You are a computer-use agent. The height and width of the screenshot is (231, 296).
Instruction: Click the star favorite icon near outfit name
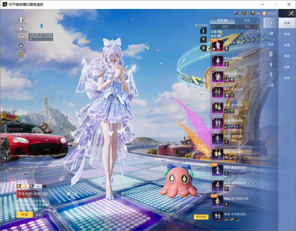tap(69, 194)
